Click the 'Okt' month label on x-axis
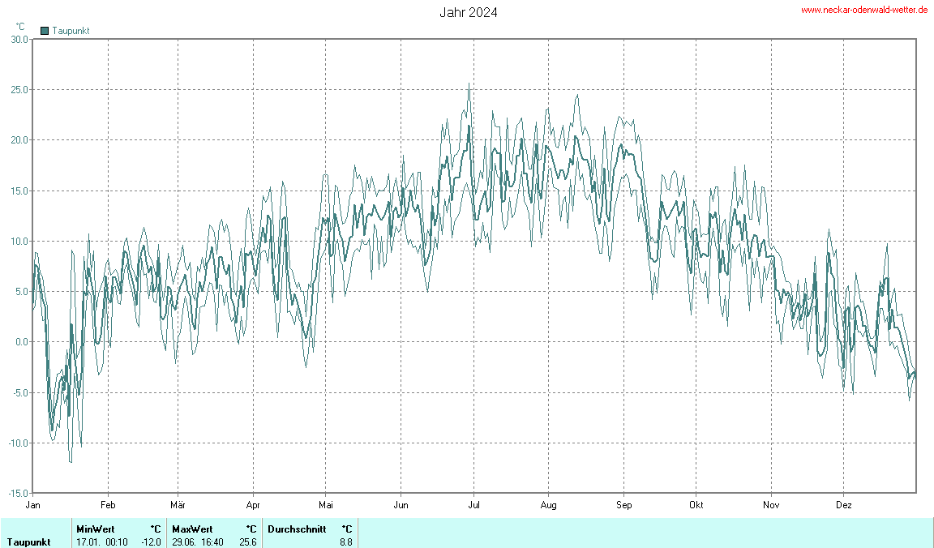The width and height of the screenshot is (934, 548). click(x=696, y=504)
